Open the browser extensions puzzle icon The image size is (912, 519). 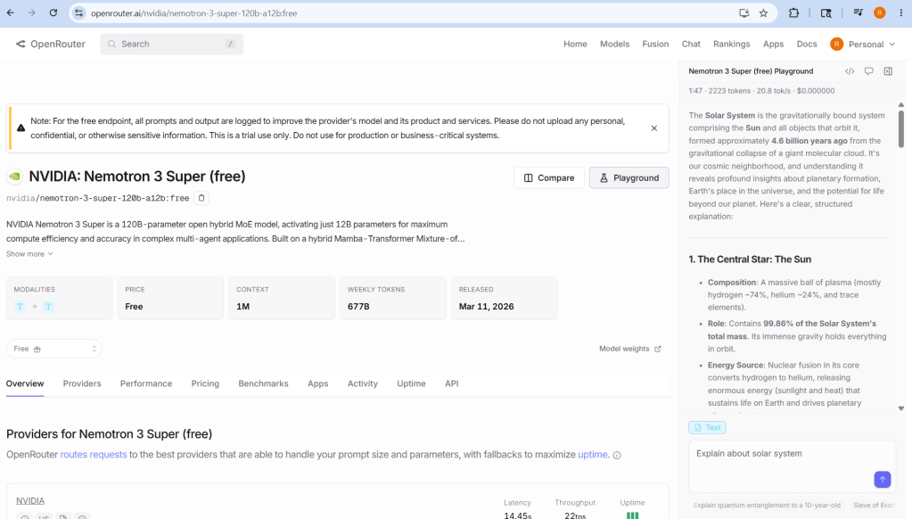[793, 12]
